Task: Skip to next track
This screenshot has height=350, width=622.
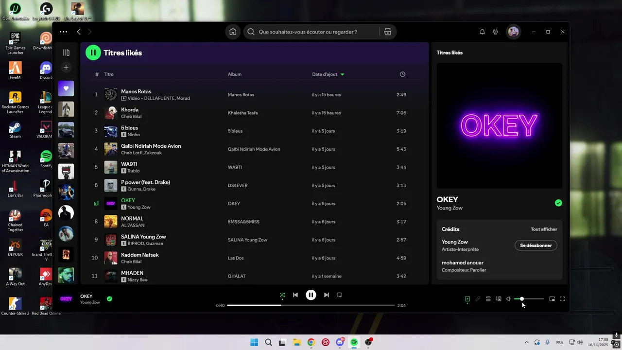Action: coord(327,295)
